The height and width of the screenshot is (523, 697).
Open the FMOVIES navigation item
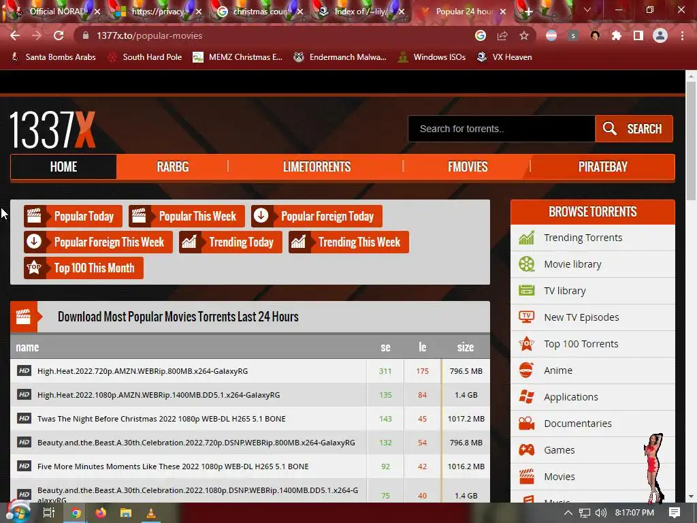[x=468, y=167]
